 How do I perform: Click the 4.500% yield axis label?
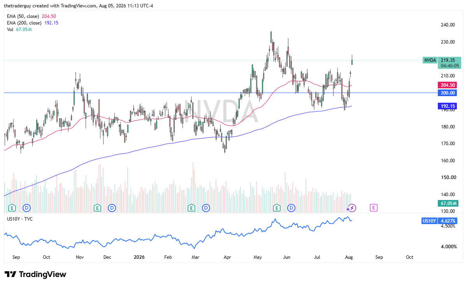click(x=448, y=226)
